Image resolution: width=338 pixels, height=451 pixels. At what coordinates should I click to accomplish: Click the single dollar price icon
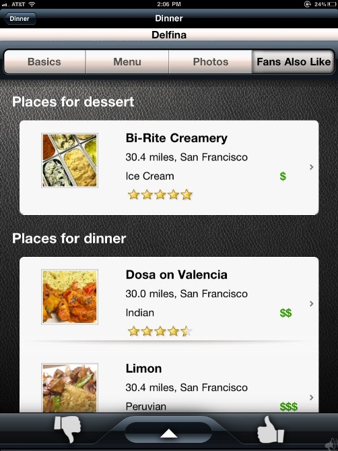point(283,176)
